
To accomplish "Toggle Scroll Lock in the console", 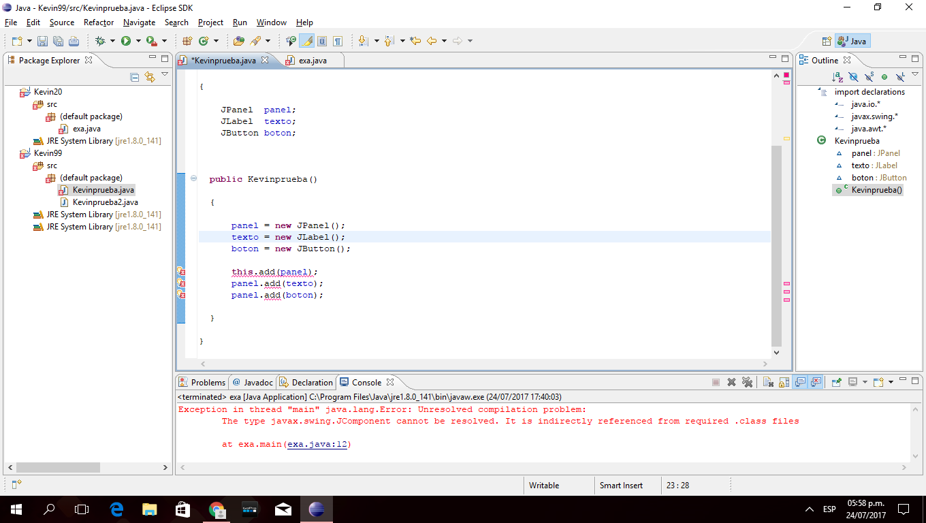I will click(784, 382).
